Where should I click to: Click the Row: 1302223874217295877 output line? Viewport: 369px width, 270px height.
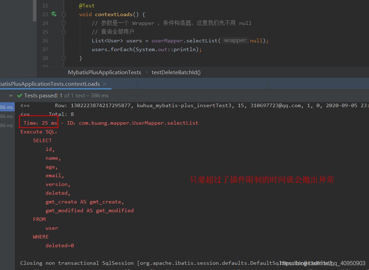(x=194, y=105)
